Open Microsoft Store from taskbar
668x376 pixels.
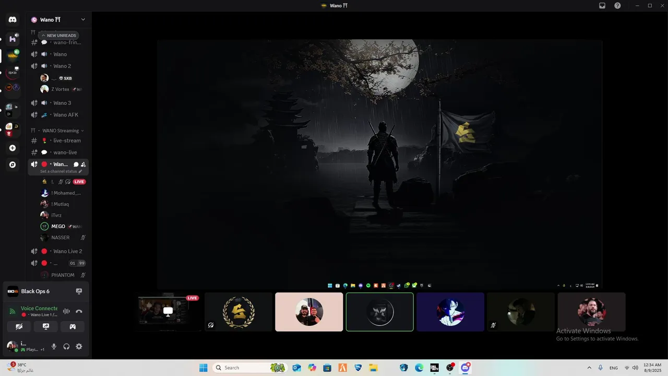327,368
